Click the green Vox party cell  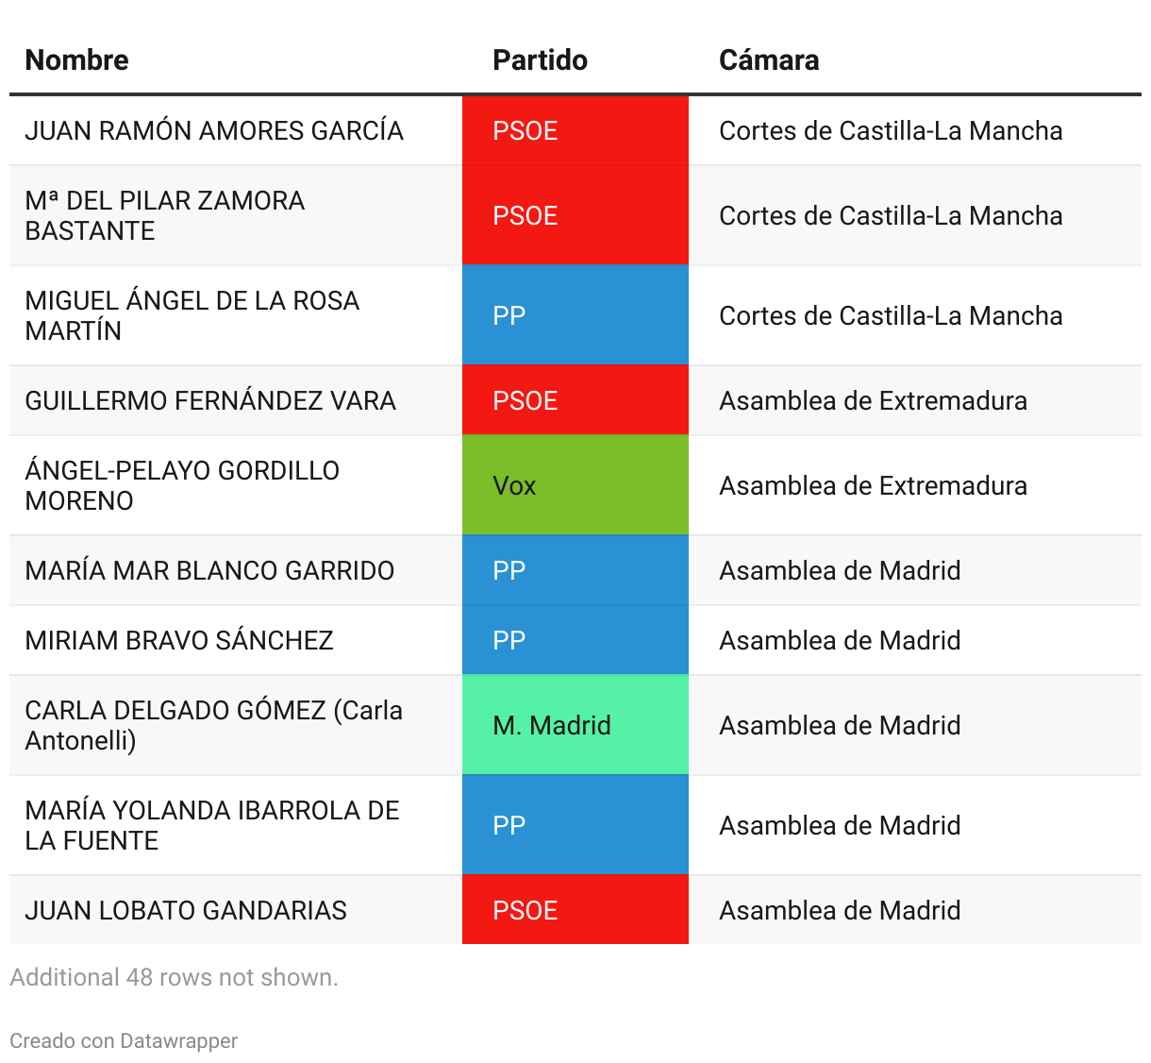point(575,485)
